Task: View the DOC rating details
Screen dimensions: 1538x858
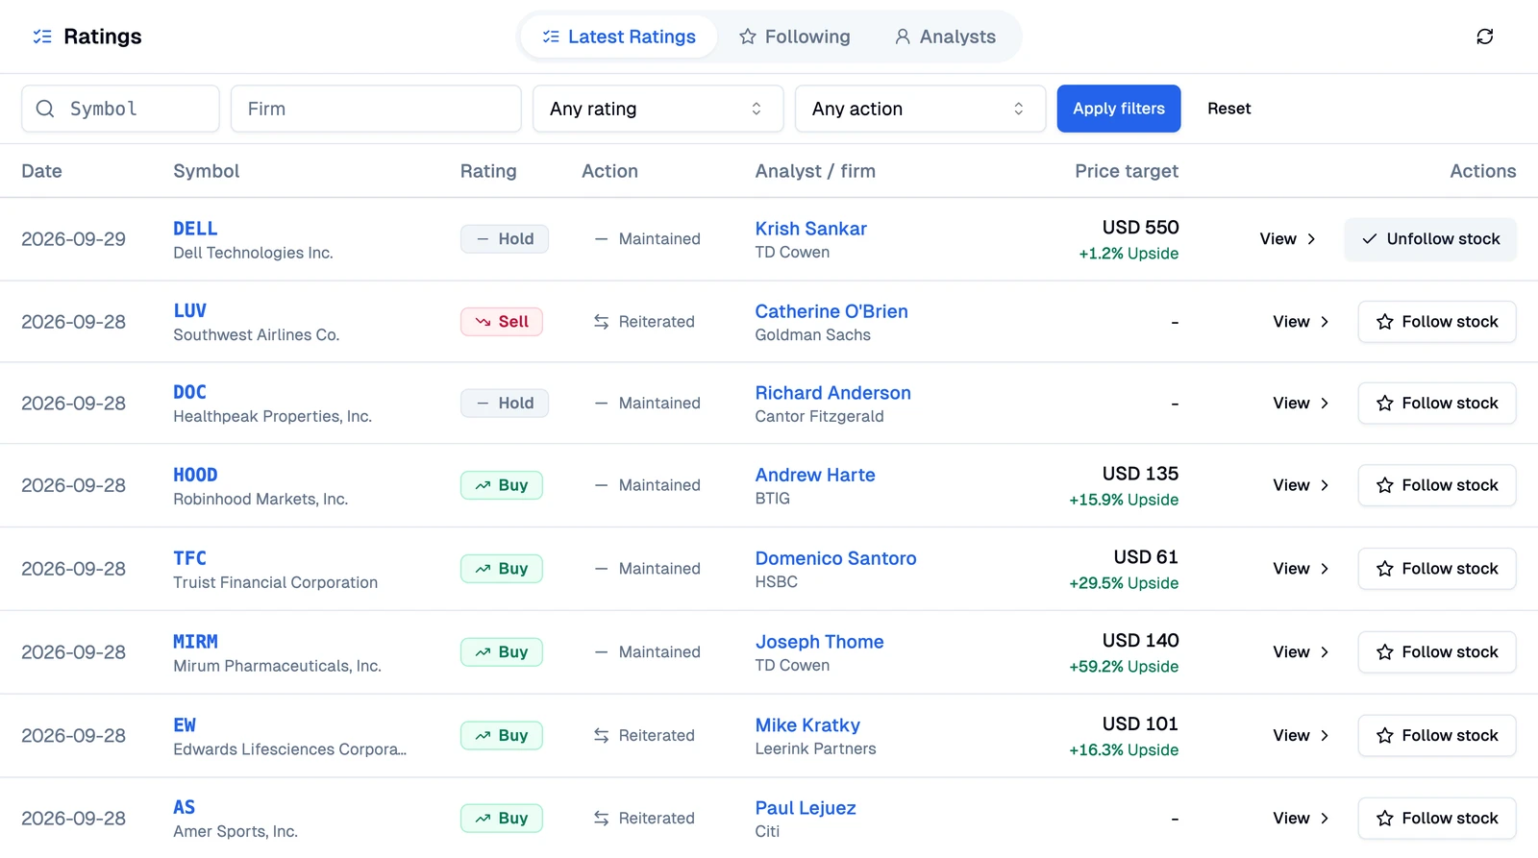Action: tap(1301, 404)
